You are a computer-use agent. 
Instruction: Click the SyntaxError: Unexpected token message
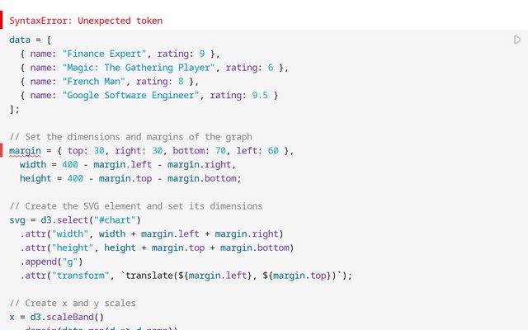tap(86, 21)
